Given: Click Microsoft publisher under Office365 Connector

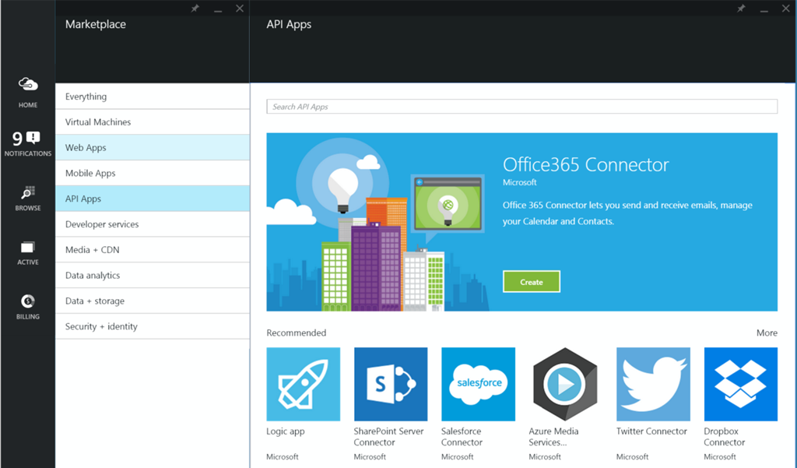Looking at the screenshot, I should (519, 182).
